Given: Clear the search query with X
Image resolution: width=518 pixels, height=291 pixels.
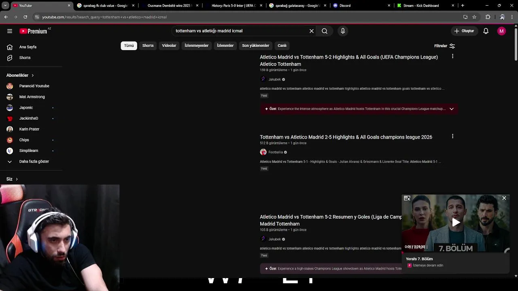Looking at the screenshot, I should point(312,31).
